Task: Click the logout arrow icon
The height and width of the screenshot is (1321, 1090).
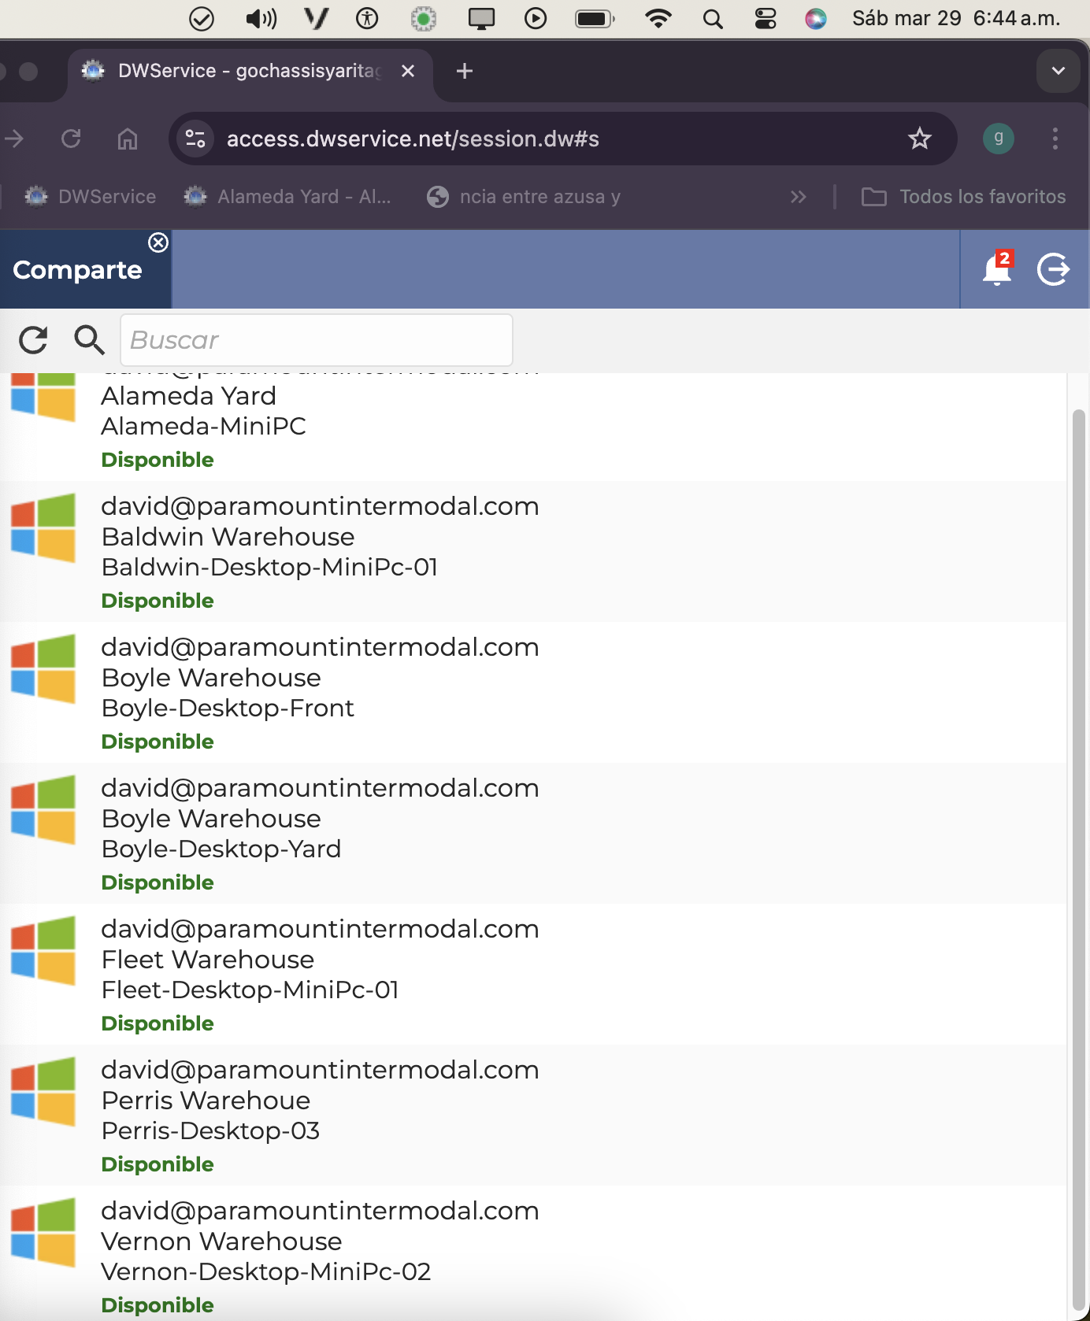Action: (1054, 269)
